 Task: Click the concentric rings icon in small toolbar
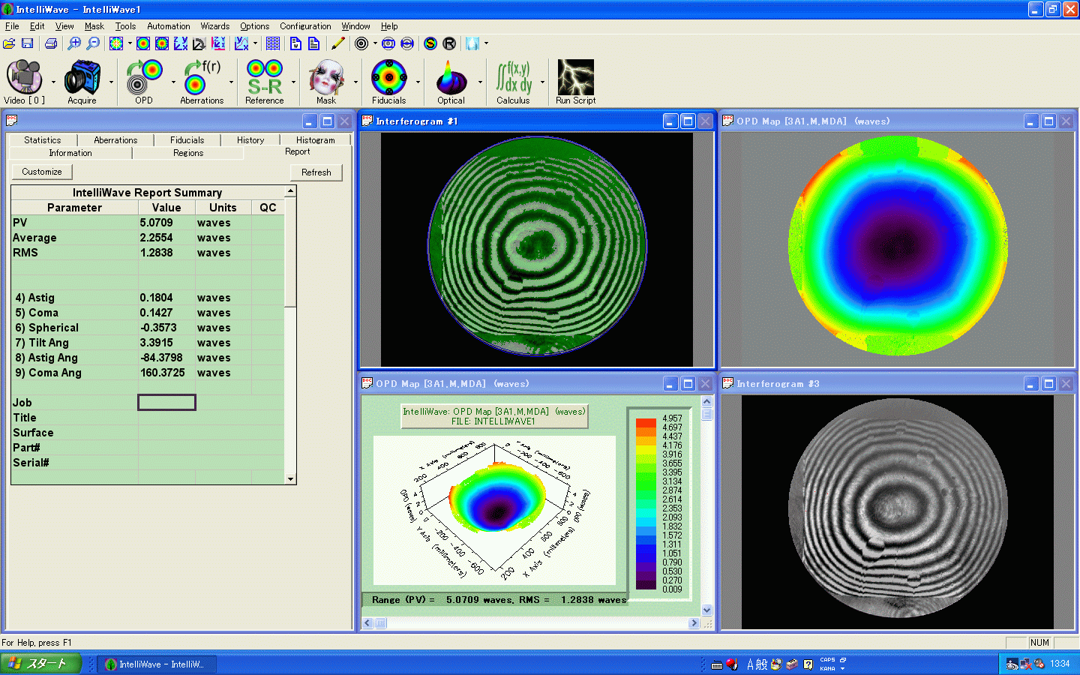coord(361,43)
